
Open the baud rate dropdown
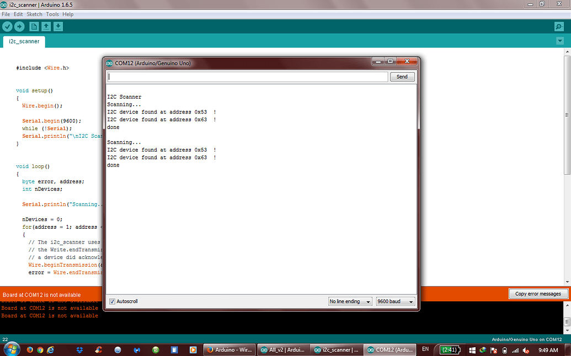[x=395, y=301]
